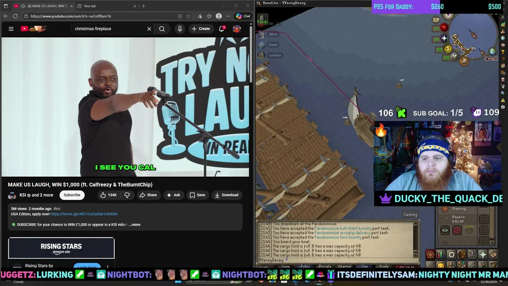Open YouTube notifications bell
508x286 pixels.
[222, 29]
